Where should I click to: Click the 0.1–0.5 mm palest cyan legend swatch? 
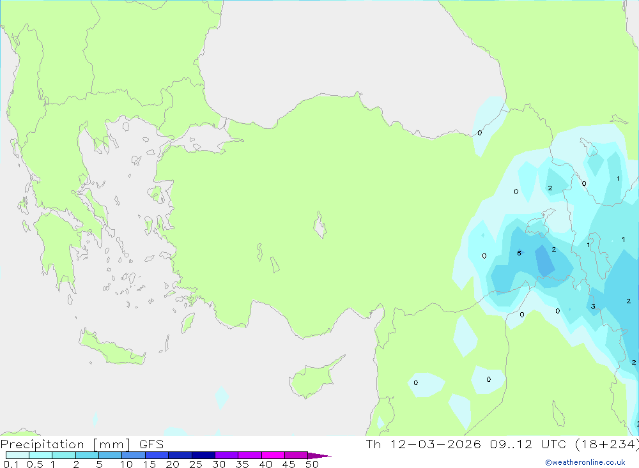(x=17, y=455)
